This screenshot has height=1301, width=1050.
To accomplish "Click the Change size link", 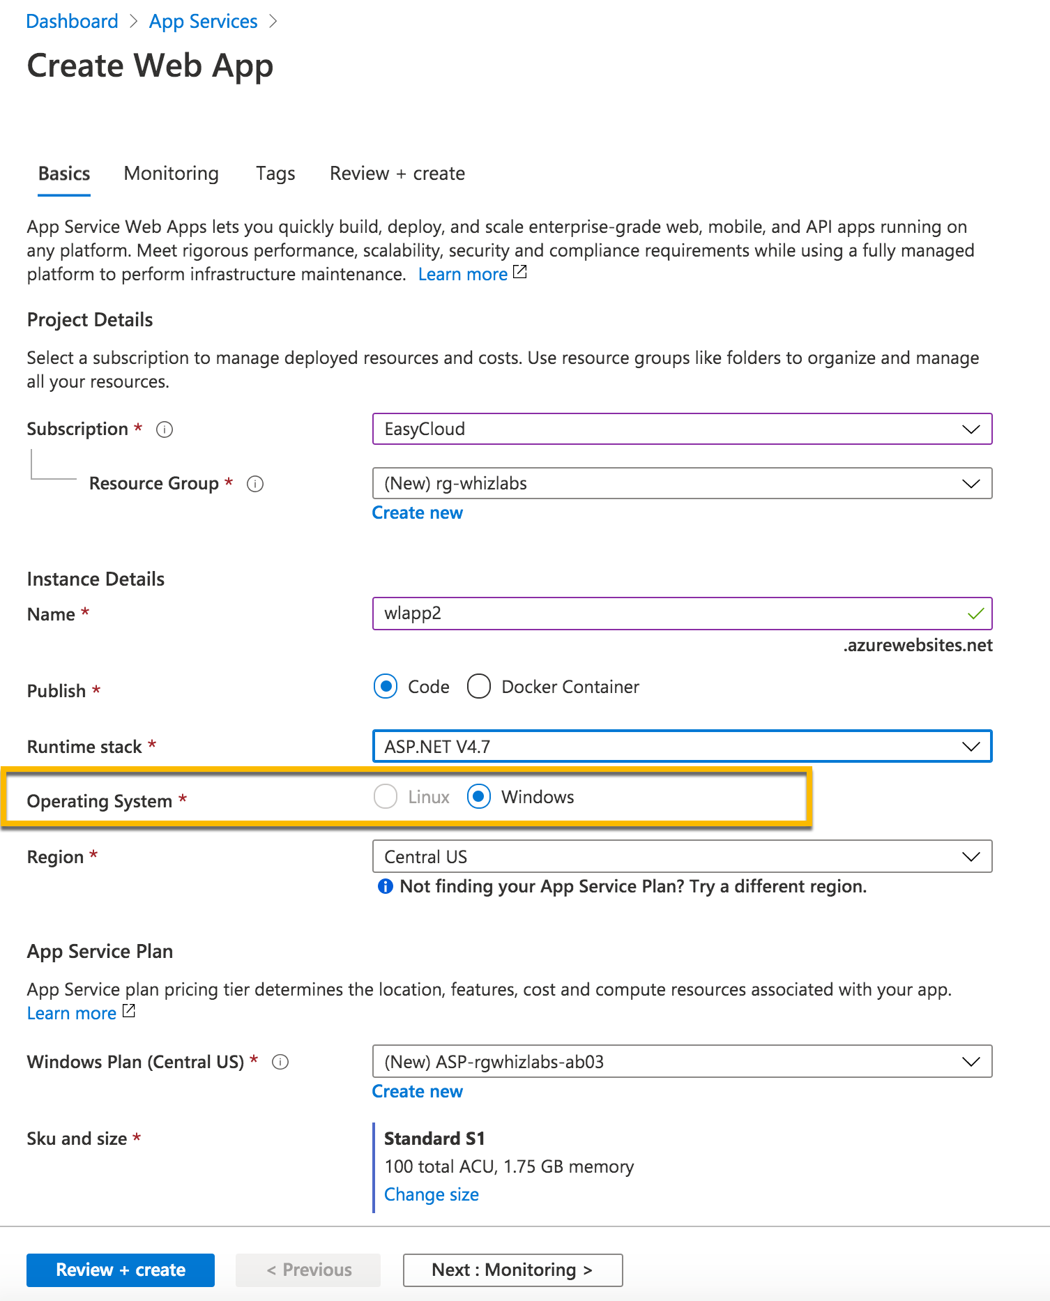I will (x=432, y=1195).
